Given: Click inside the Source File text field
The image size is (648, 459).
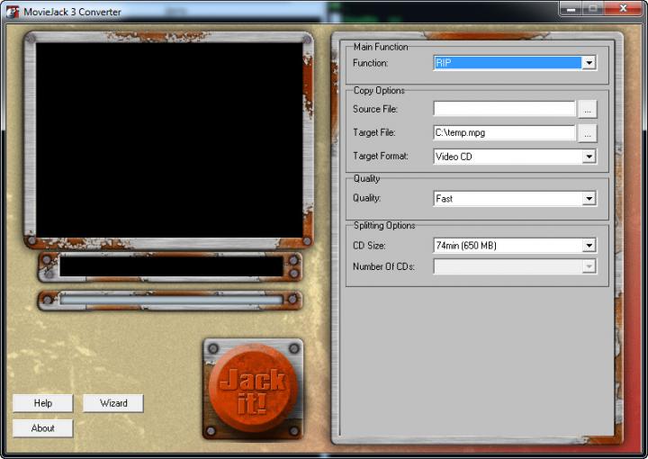Looking at the screenshot, I should click(504, 109).
